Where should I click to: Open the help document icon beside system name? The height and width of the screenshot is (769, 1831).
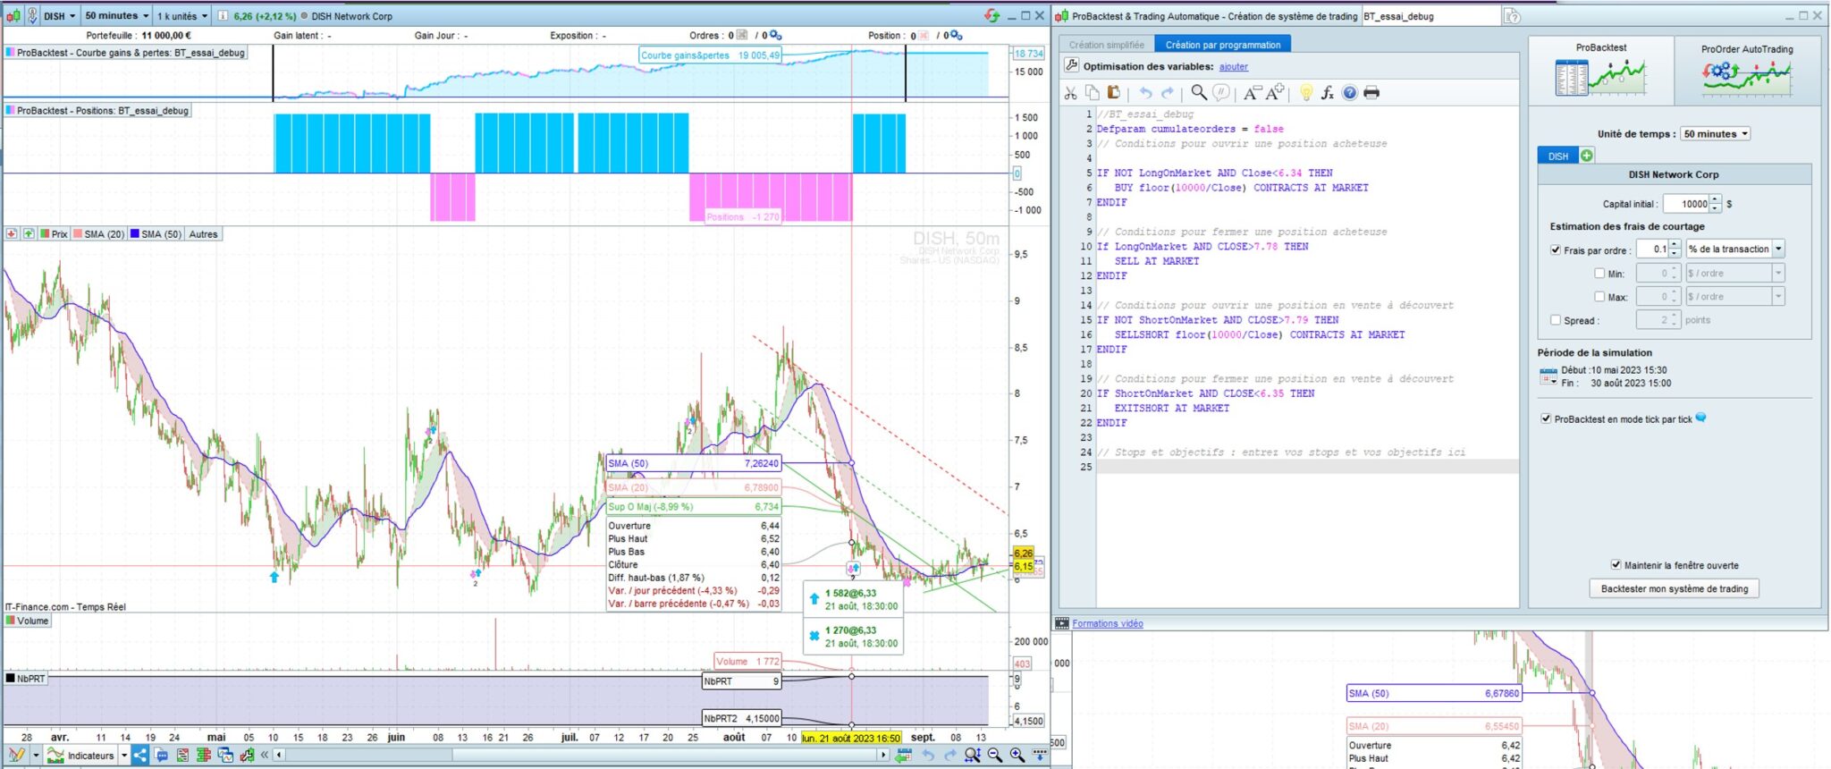pyautogui.click(x=1512, y=16)
